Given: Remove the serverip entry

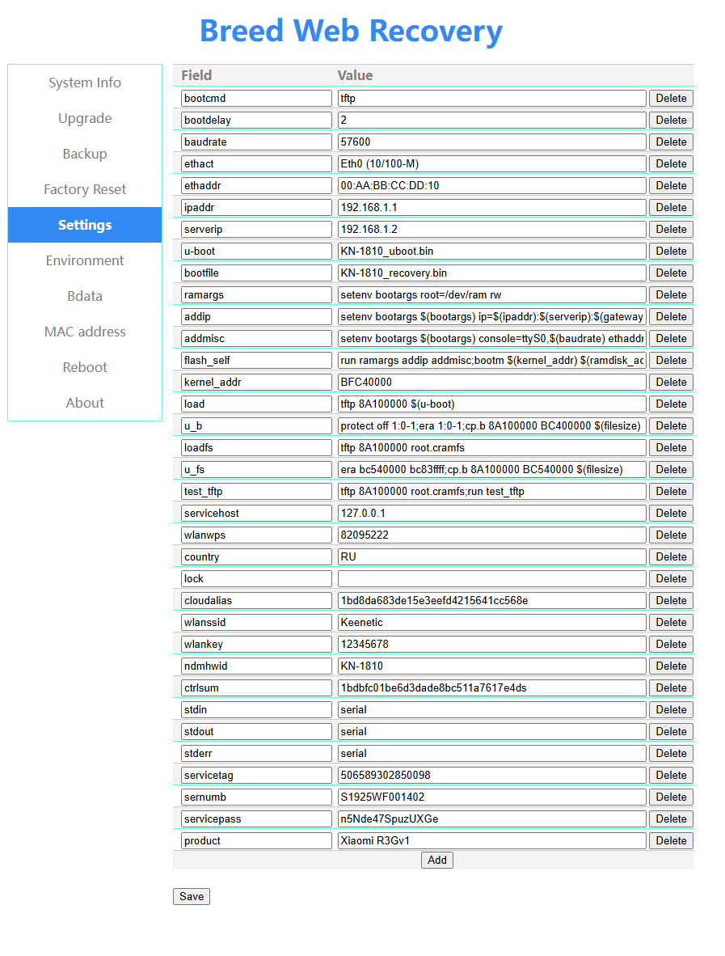Looking at the screenshot, I should pos(671,229).
